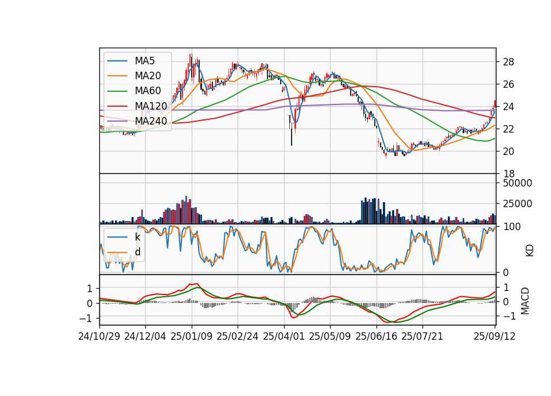Image resolution: width=551 pixels, height=396 pixels.
Task: Click the price axis value 24
Action: click(x=509, y=107)
